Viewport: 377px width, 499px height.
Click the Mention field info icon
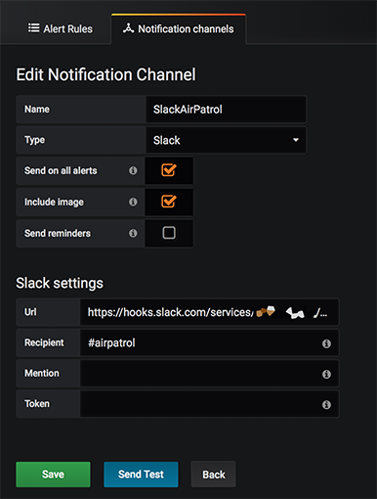326,374
